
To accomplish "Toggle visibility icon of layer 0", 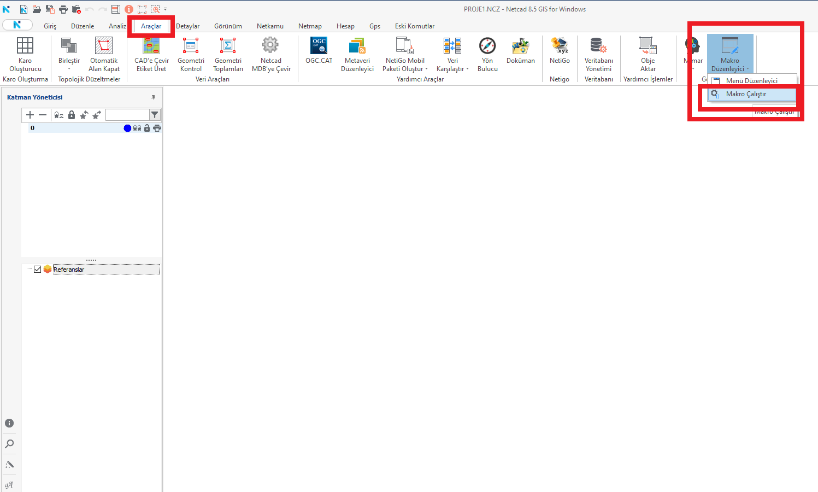I will pos(137,128).
